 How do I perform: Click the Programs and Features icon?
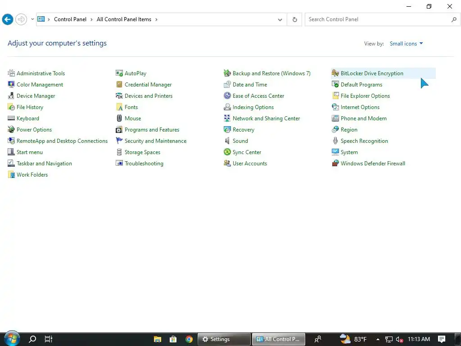point(119,129)
